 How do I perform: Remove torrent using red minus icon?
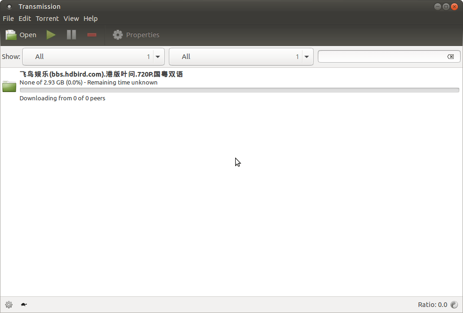[x=92, y=35]
